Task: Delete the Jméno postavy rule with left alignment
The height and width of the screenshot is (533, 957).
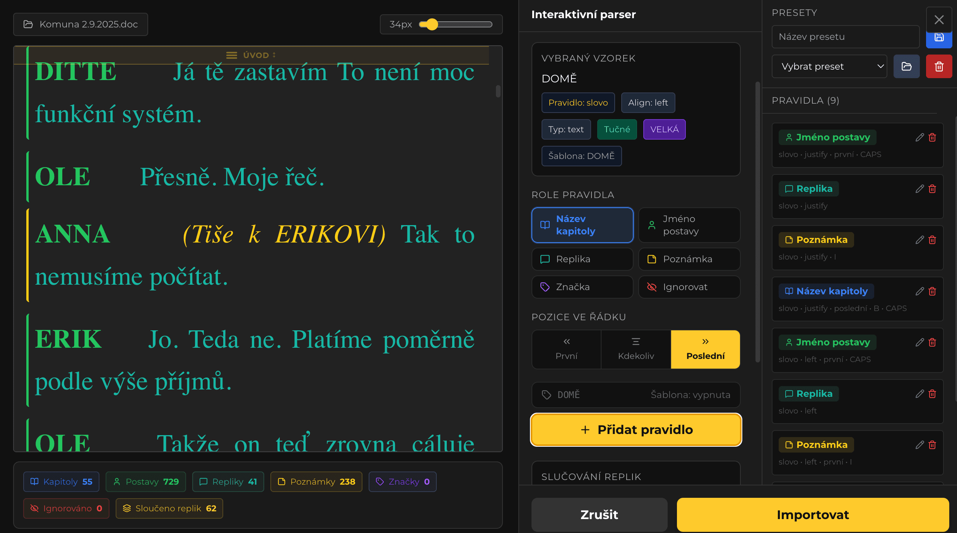Action: click(x=932, y=342)
